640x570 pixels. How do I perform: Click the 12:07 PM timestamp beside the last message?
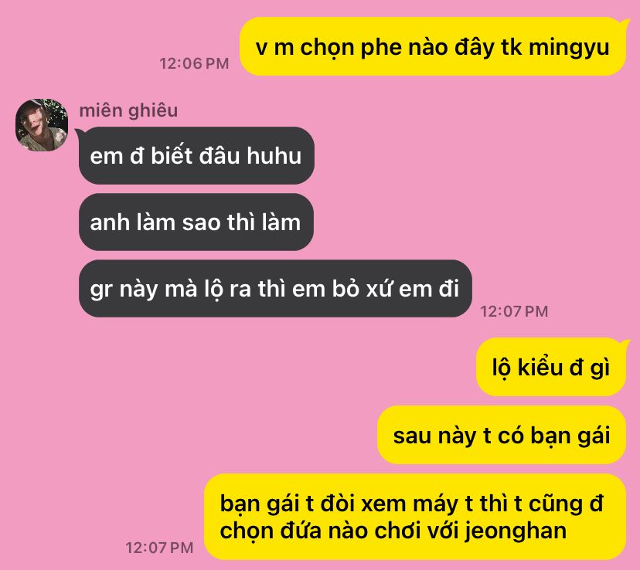[x=159, y=548]
